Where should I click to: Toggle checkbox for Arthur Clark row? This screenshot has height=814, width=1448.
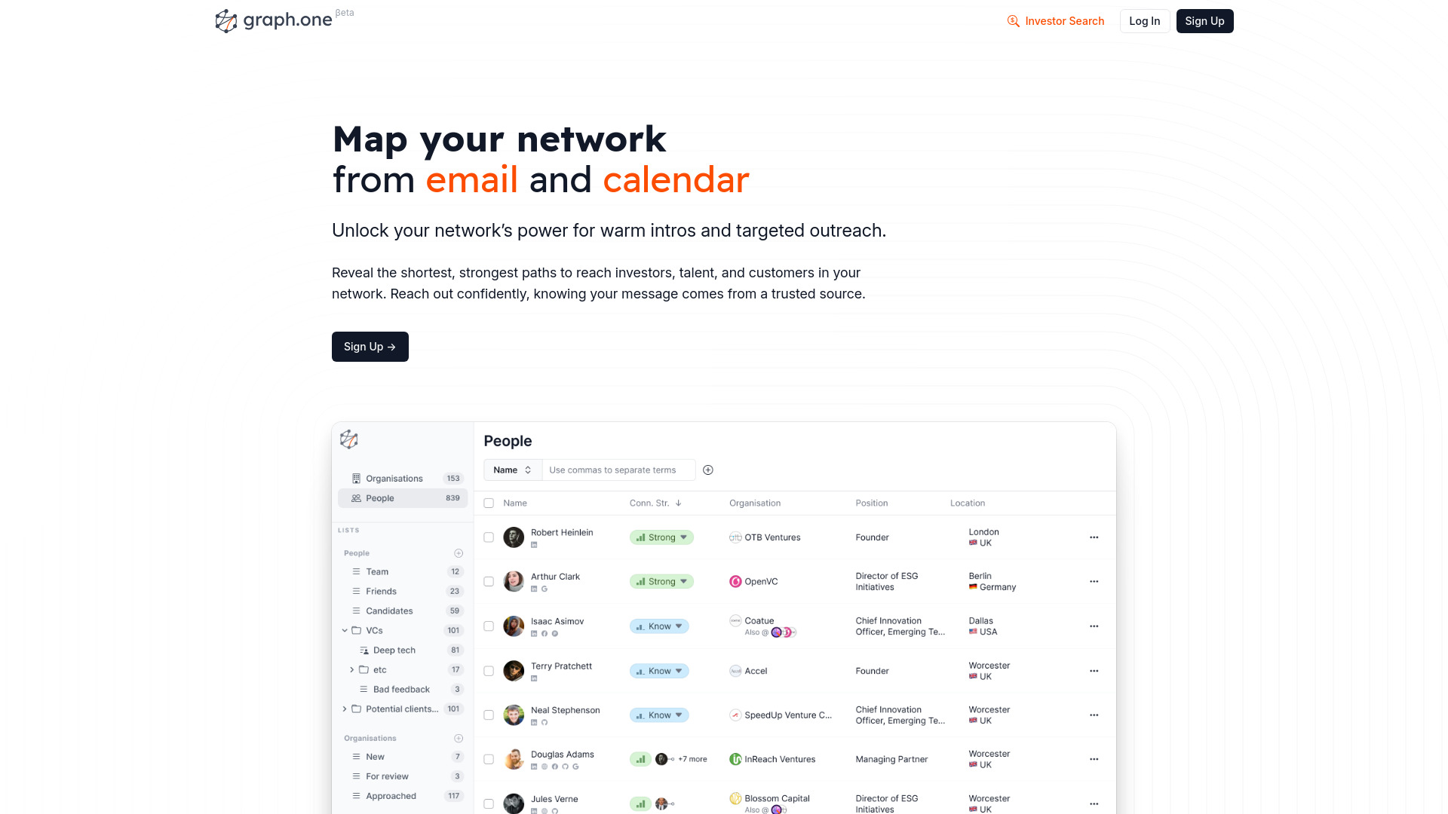tap(488, 580)
